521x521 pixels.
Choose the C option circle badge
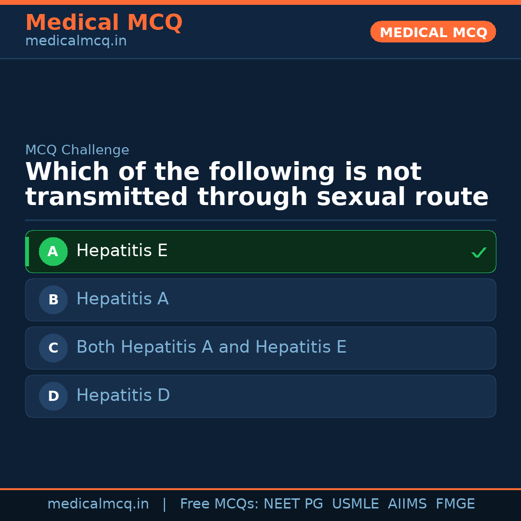pos(53,348)
